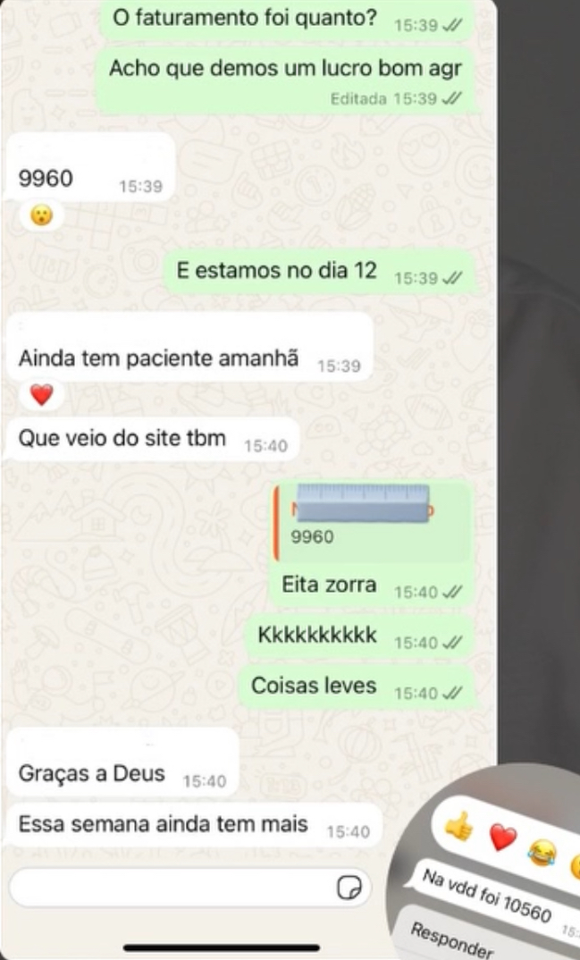Tap the surprised emoji reaction under 9960
Screen dimensions: 580x960
click(x=42, y=215)
